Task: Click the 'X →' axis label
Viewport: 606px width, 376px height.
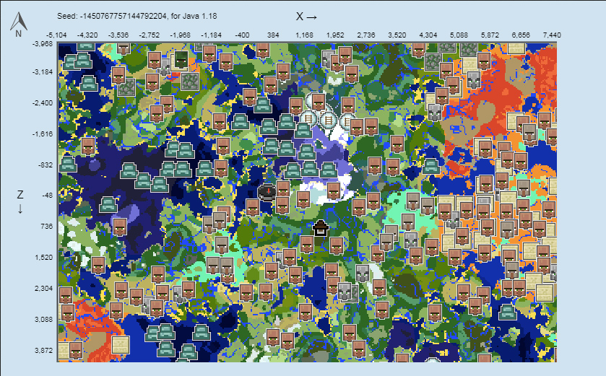Action: 306,17
